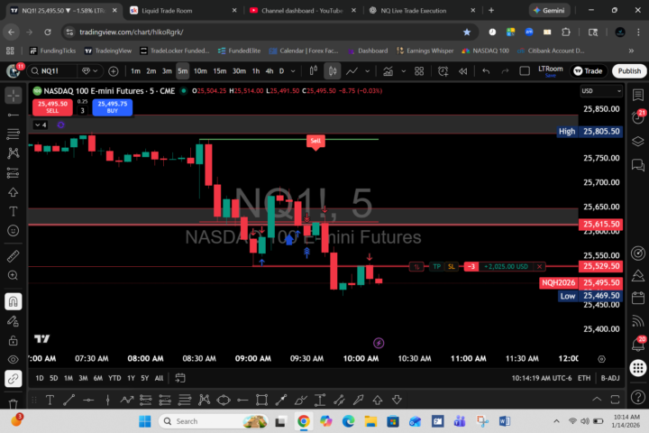Image resolution: width=649 pixels, height=433 pixels.
Task: Open the chats panel icon
Action: pyautogui.click(x=638, y=165)
